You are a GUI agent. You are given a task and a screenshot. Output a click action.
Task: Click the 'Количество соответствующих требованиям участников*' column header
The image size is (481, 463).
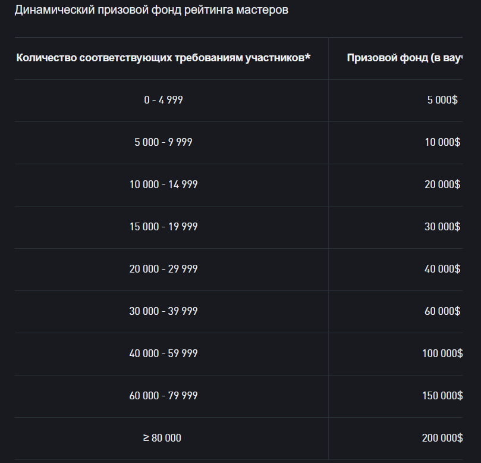[163, 58]
